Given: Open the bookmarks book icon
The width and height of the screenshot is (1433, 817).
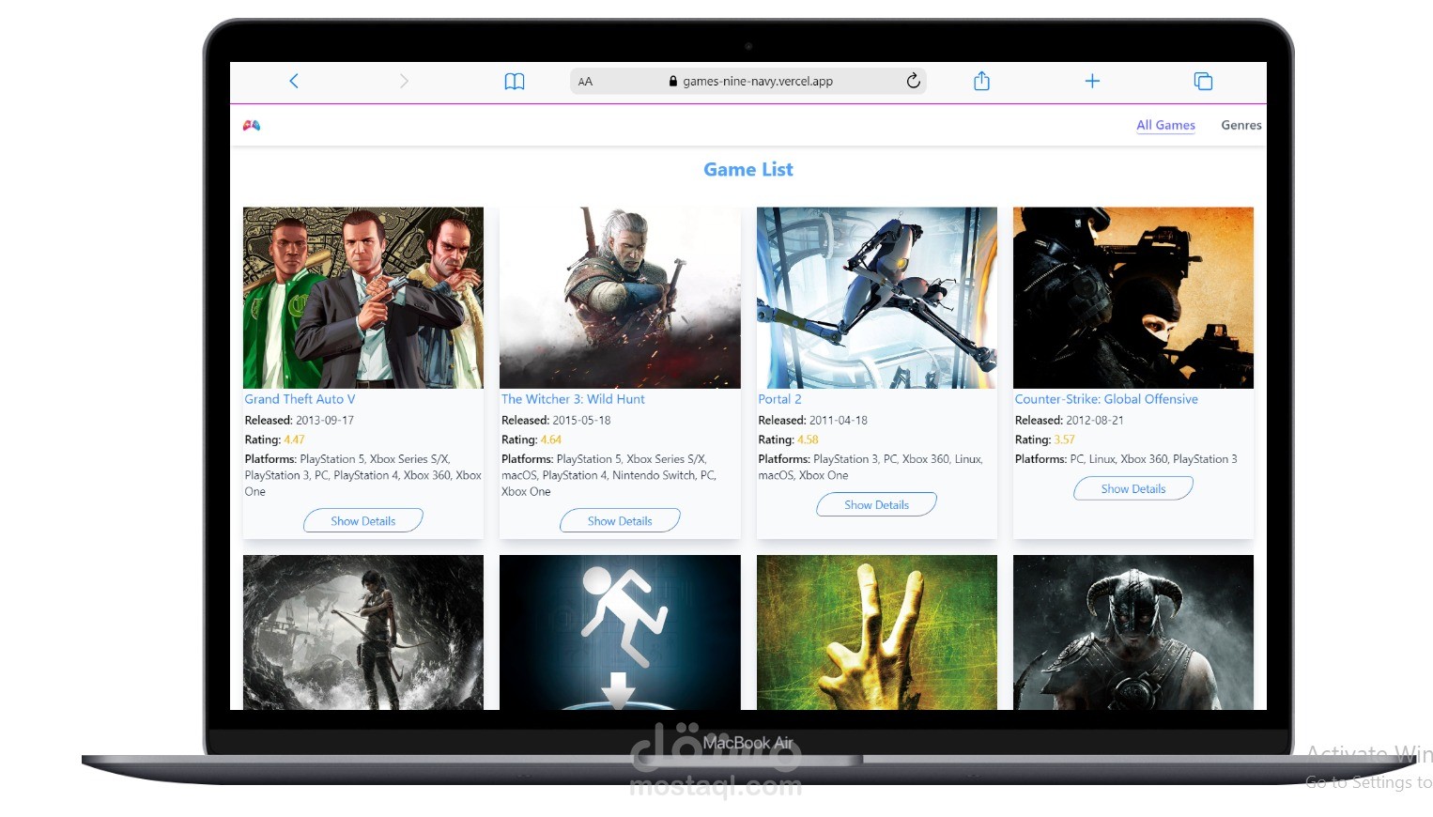Looking at the screenshot, I should 515,82.
